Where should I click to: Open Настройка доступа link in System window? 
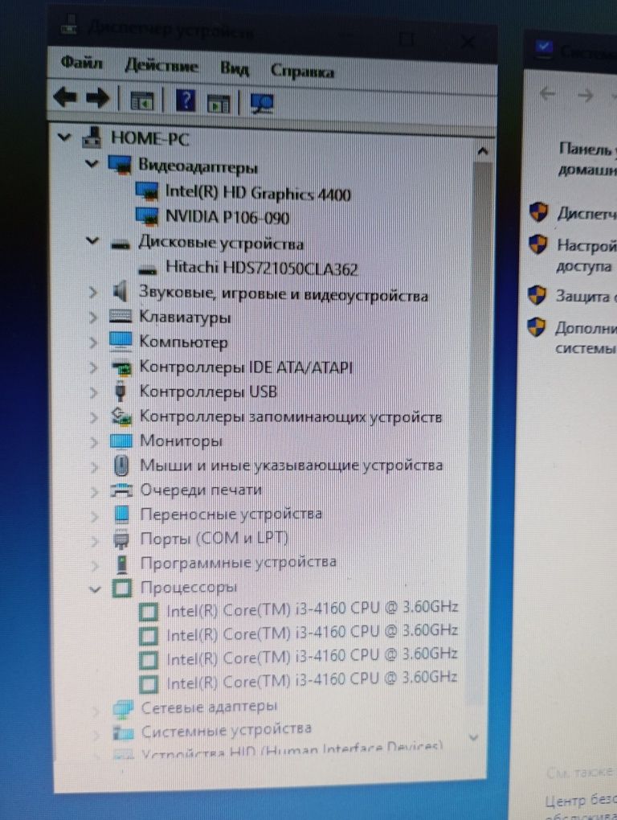click(x=586, y=255)
